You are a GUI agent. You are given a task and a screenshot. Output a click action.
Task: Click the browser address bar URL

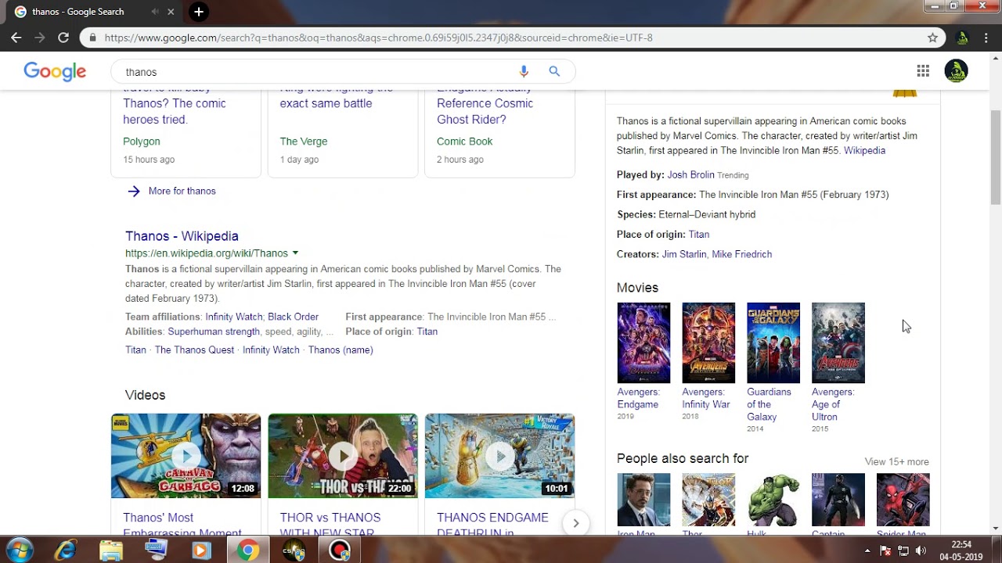pyautogui.click(x=378, y=38)
